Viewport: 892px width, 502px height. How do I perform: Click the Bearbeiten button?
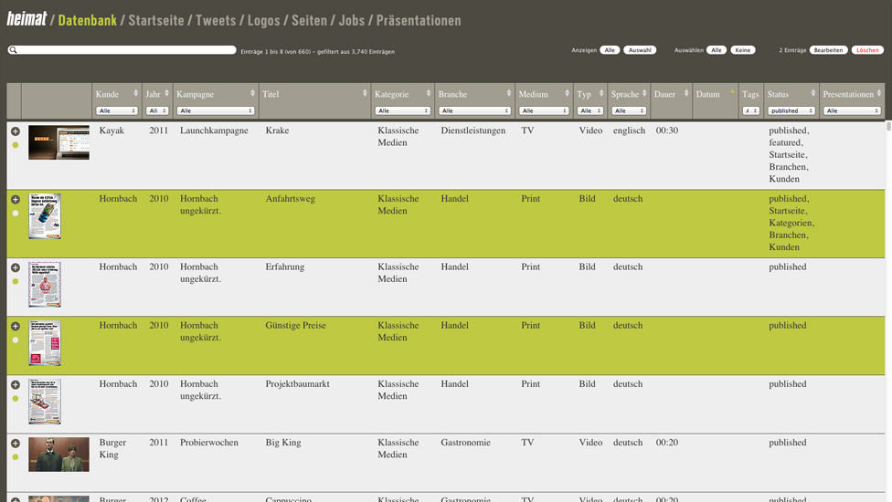click(828, 50)
